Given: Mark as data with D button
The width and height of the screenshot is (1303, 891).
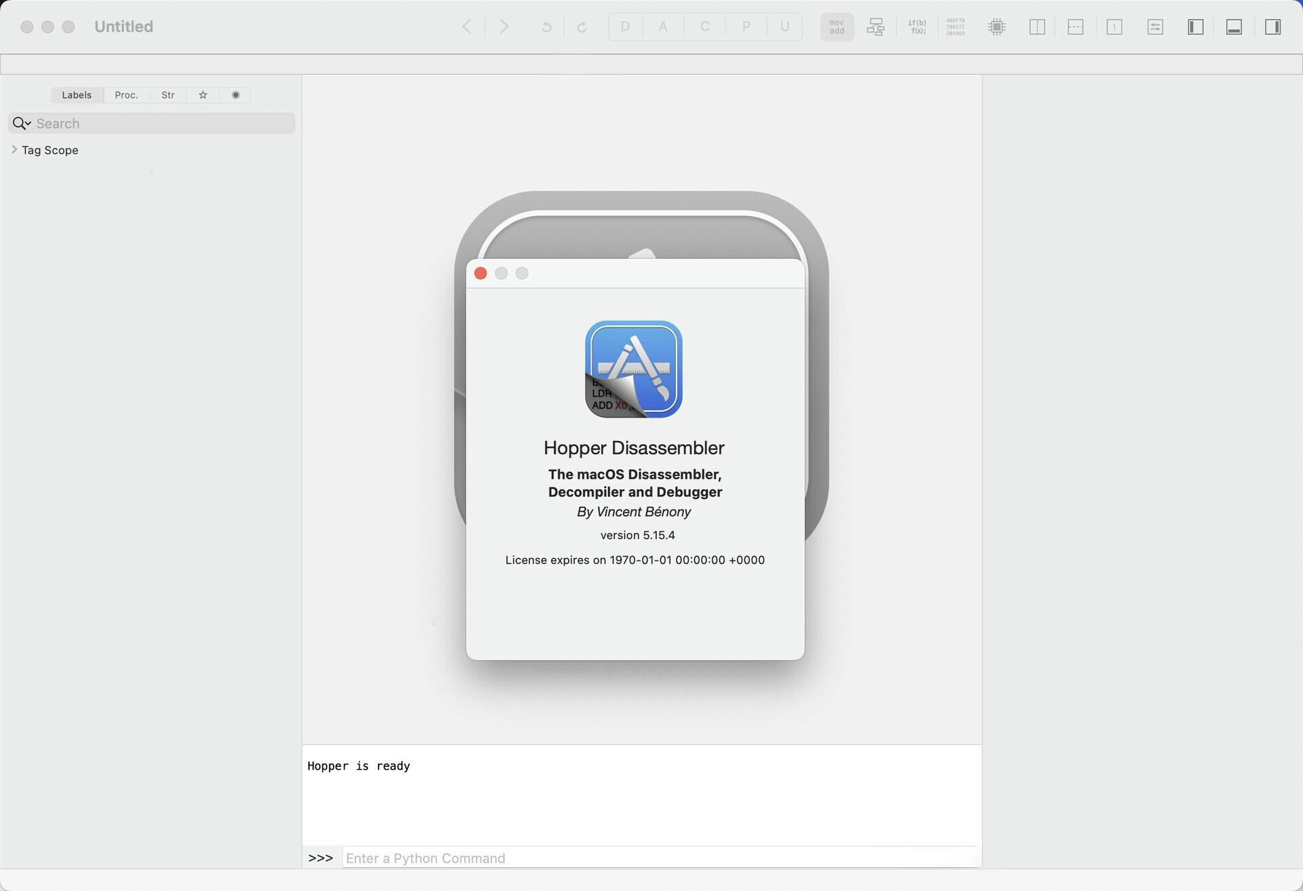Looking at the screenshot, I should [625, 27].
